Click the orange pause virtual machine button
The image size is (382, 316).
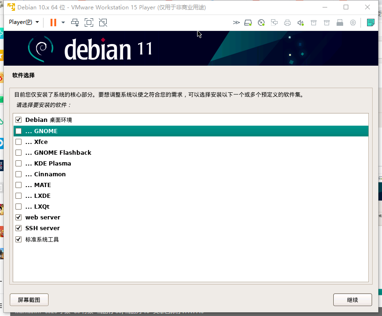pos(53,23)
